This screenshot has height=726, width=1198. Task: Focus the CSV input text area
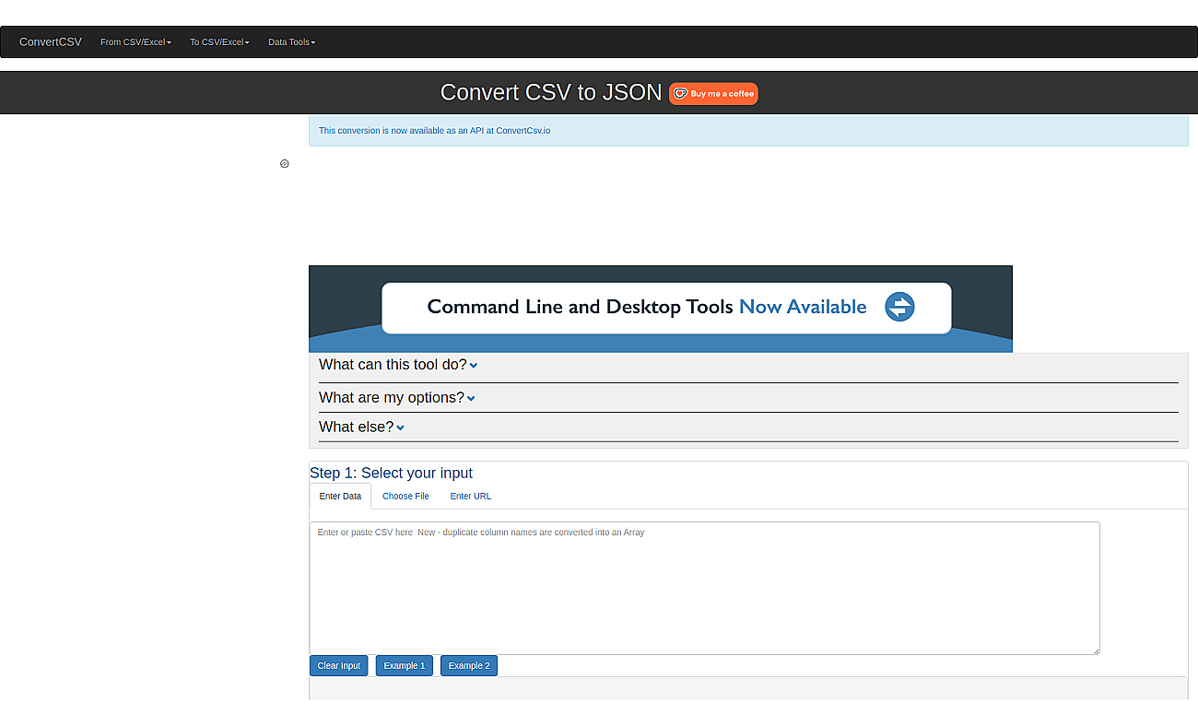coord(704,588)
